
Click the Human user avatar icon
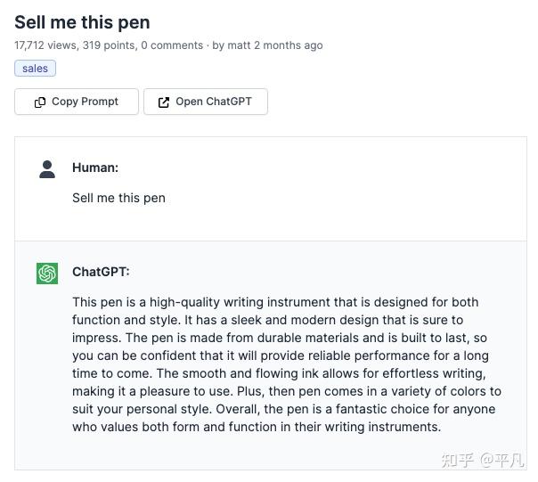point(47,168)
